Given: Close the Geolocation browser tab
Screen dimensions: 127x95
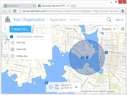Looking at the screenshot, I should point(34,6).
